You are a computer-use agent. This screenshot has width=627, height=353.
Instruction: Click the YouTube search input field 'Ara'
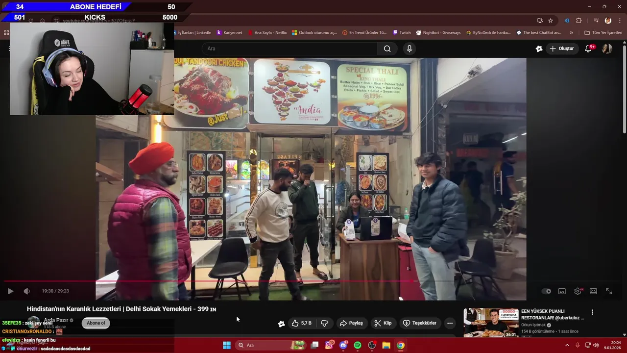[x=289, y=49]
